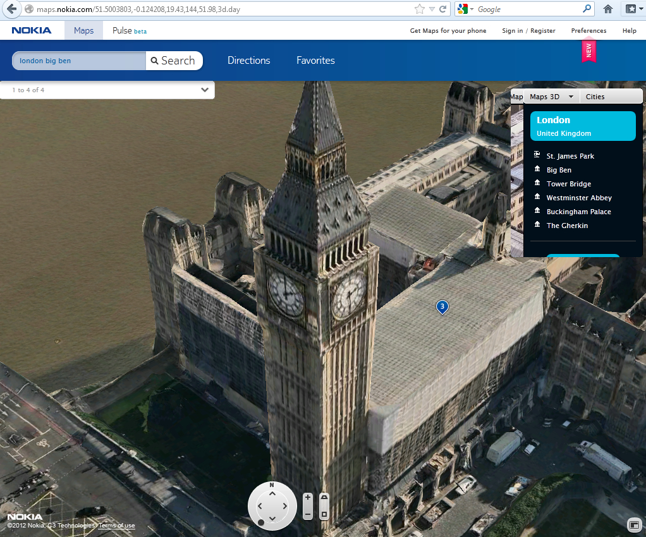The height and width of the screenshot is (537, 646).
Task: Click the 'london big ben' search field
Action: [x=79, y=61]
